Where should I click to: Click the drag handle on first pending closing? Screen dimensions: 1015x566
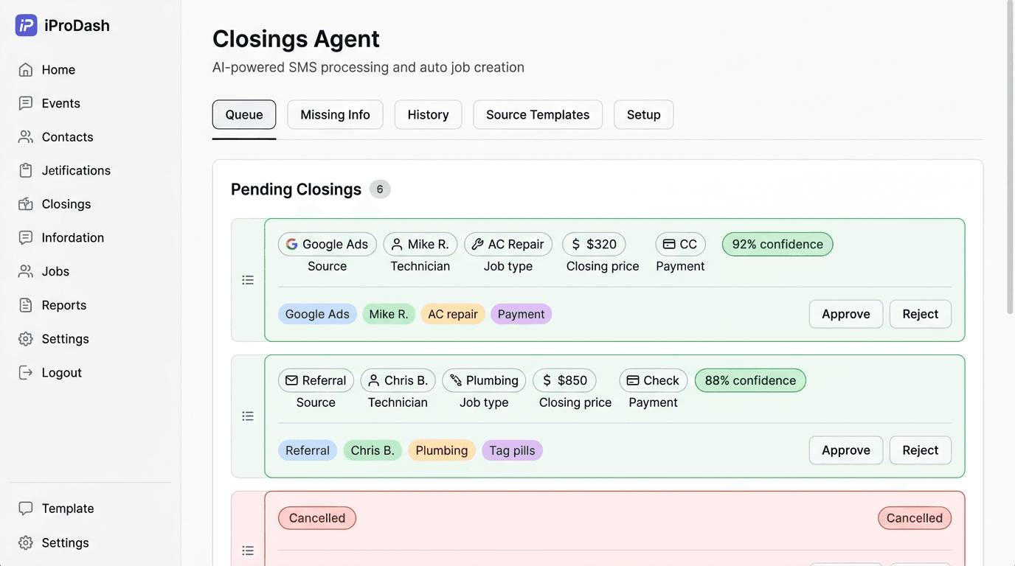point(248,279)
